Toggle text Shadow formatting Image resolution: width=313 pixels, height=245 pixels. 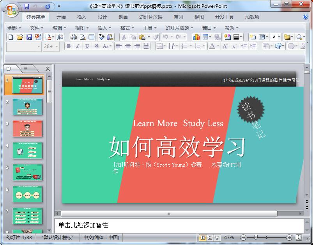[97, 46]
